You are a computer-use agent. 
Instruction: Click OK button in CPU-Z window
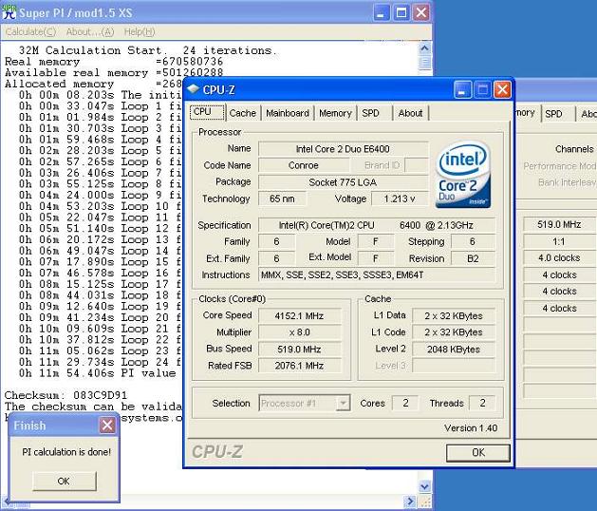click(x=477, y=453)
